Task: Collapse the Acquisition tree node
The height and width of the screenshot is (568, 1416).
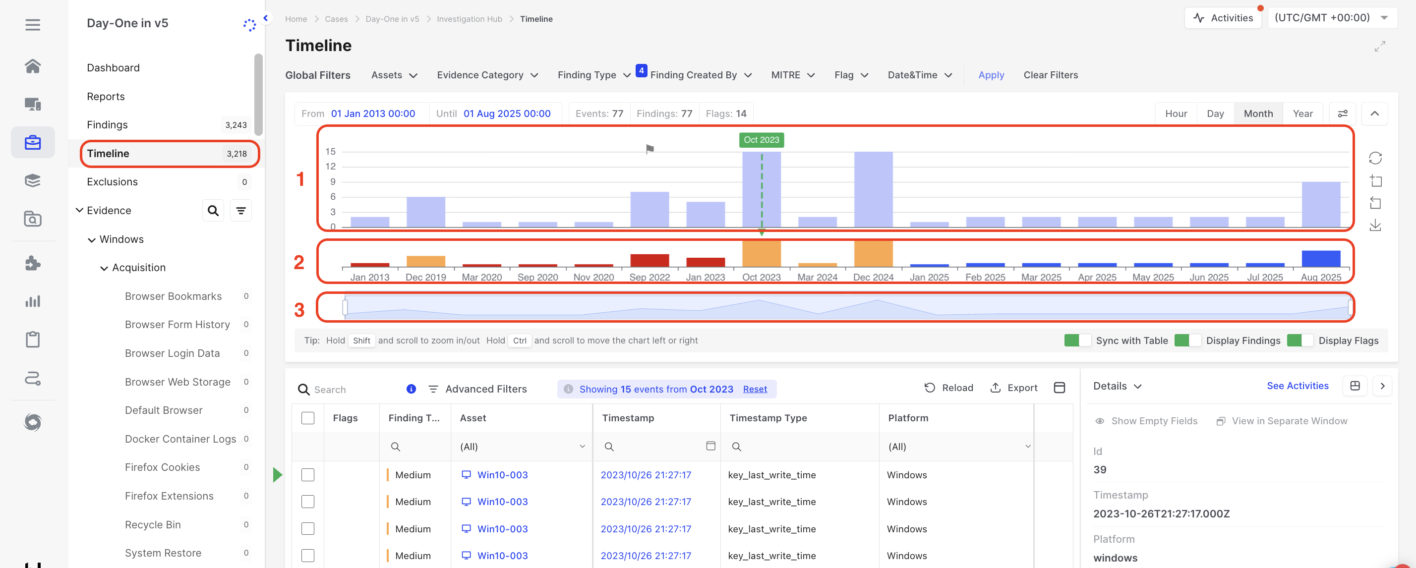Action: pos(104,268)
